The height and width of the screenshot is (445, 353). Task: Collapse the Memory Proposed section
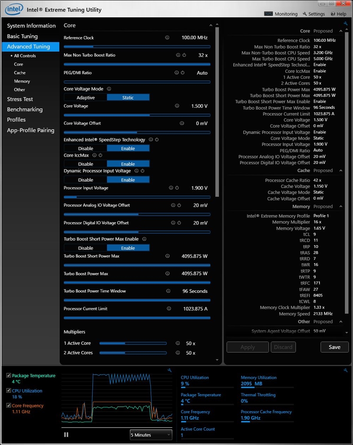coord(341,206)
